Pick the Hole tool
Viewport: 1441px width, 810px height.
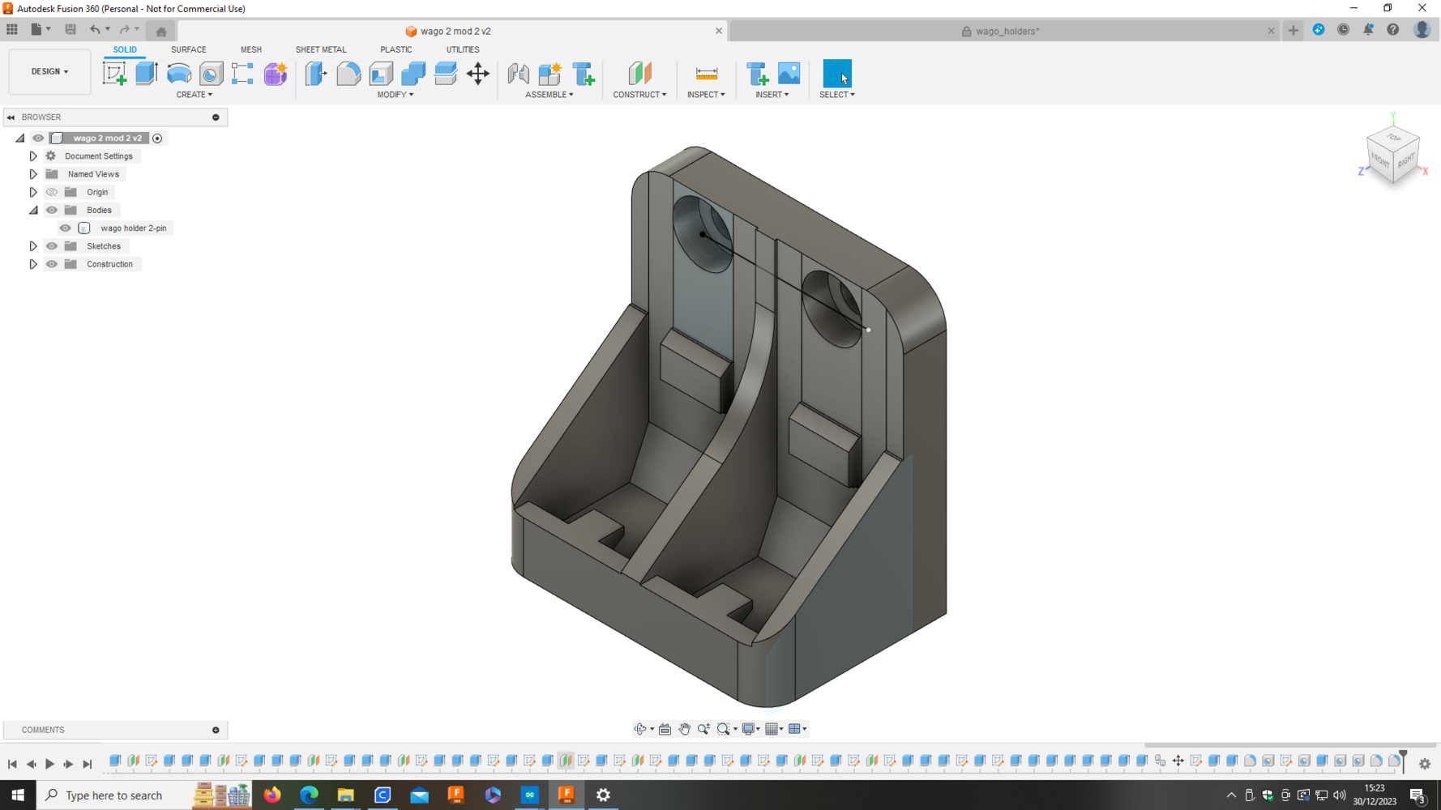[211, 74]
